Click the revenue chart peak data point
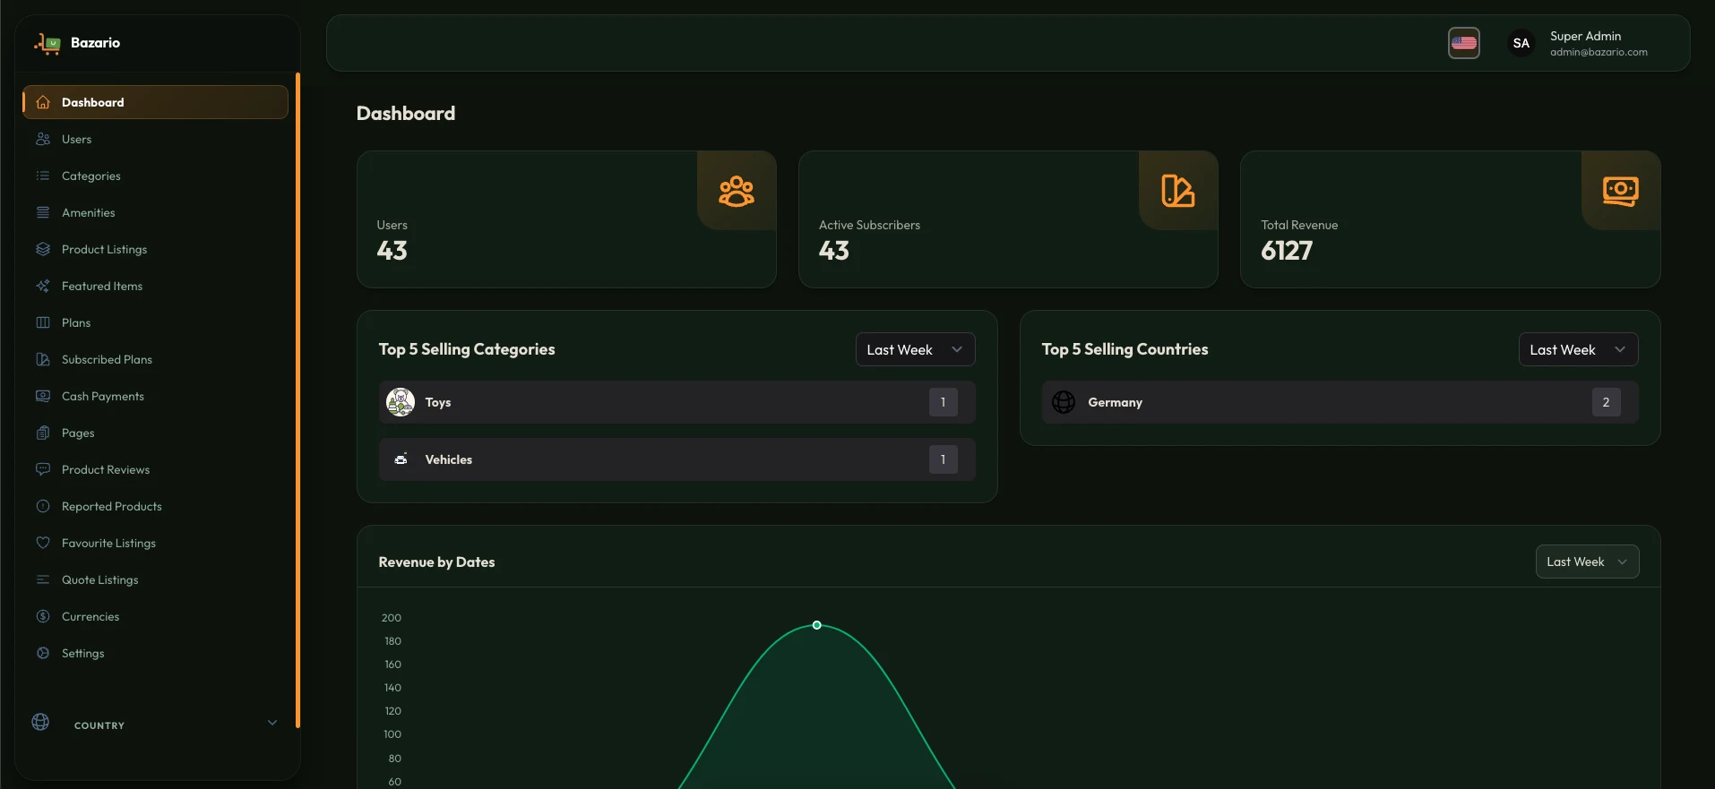This screenshot has width=1715, height=789. pos(816,625)
